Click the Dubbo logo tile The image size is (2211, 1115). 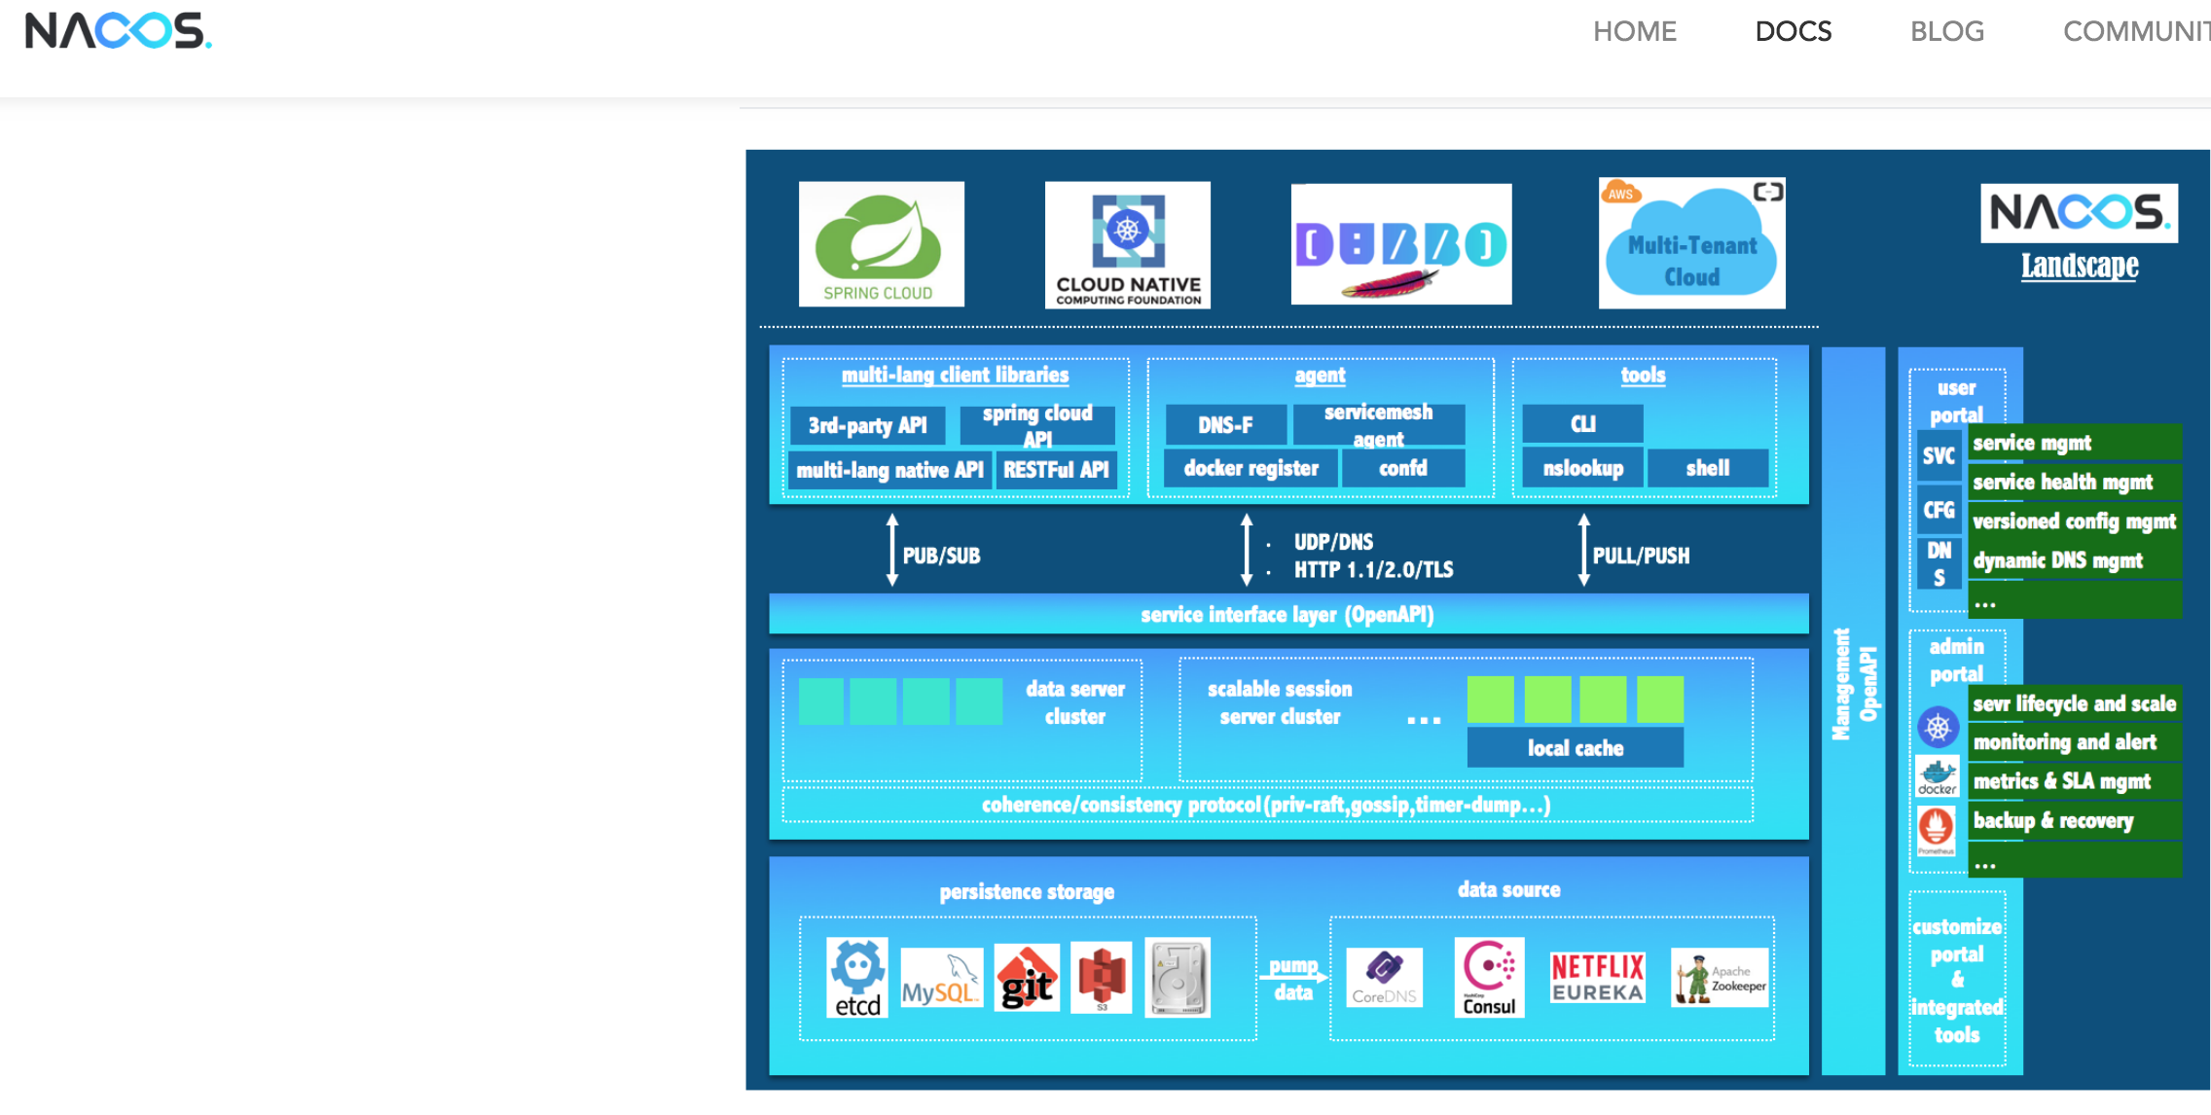[x=1400, y=244]
